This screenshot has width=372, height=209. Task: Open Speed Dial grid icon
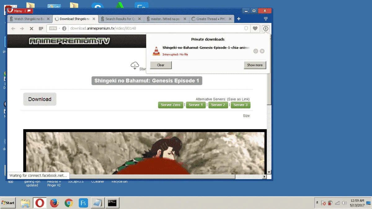[41, 28]
